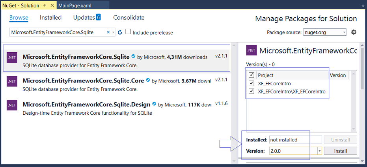367x167 pixels.
Task: Click the details pane scrollbar up arrow
Action: pyautogui.click(x=362, y=46)
